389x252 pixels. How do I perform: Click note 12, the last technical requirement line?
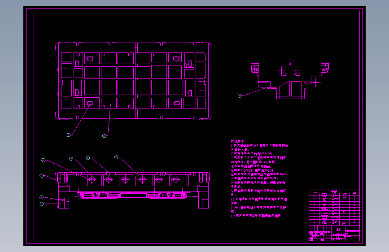257,216
